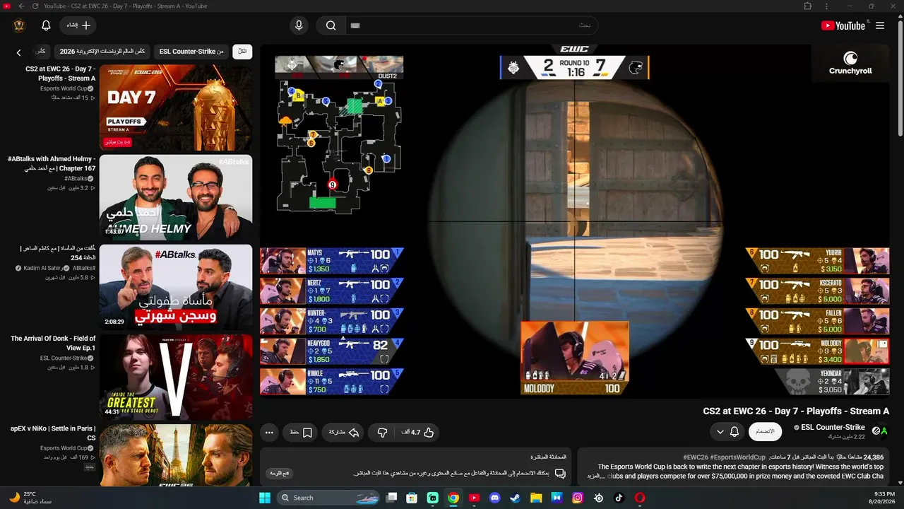Open the YouTube guide hamburger menu
Viewport: 904px width, 509px height.
tap(880, 25)
